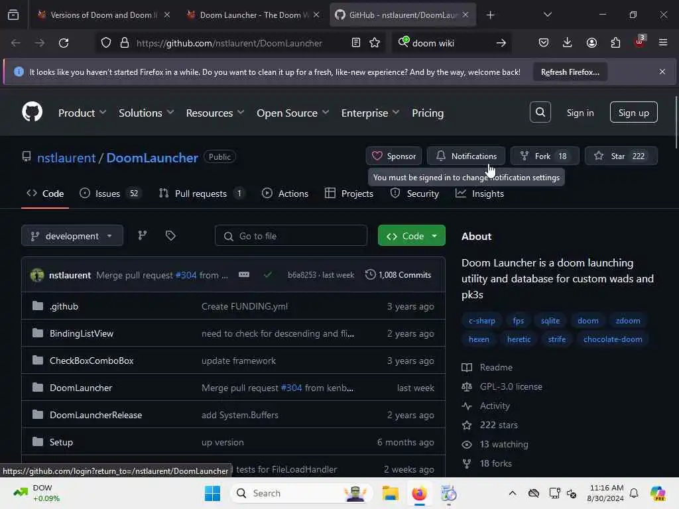Viewport: 679px width, 509px height.
Task: Reload the page with the refresh icon
Action: pos(64,43)
